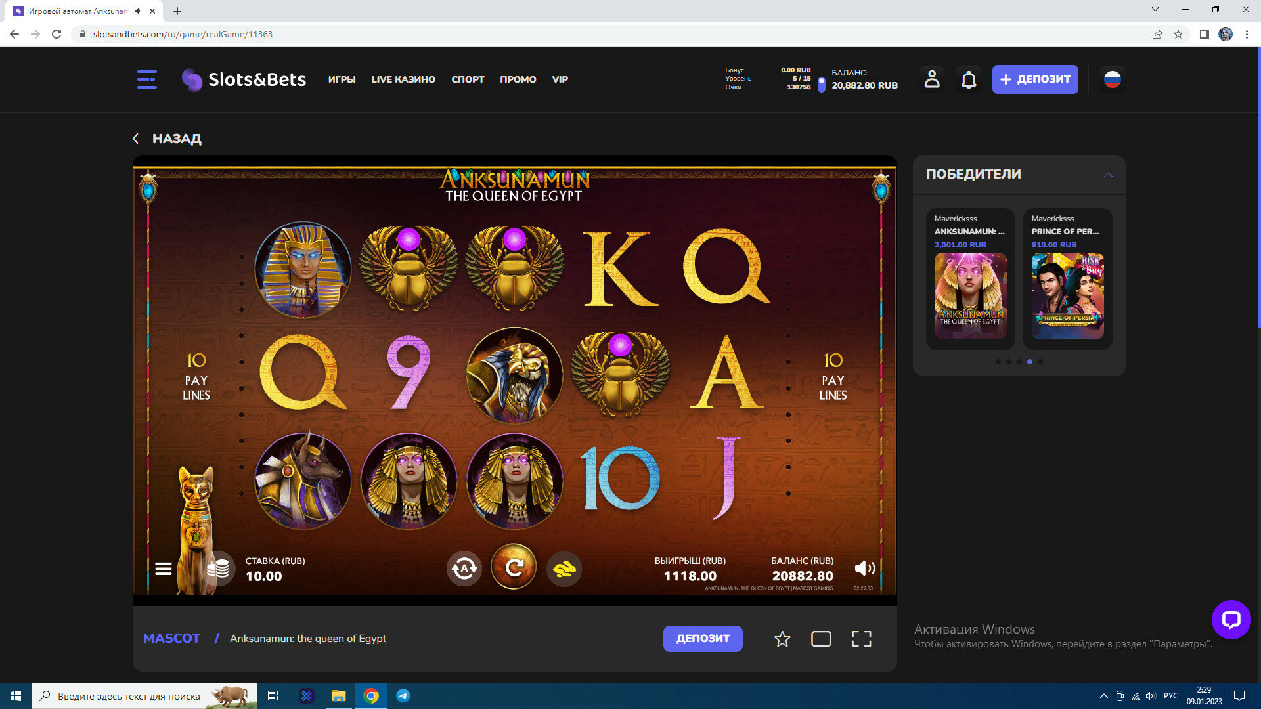1261x709 pixels.
Task: Switch the game to theater view
Action: [821, 639]
